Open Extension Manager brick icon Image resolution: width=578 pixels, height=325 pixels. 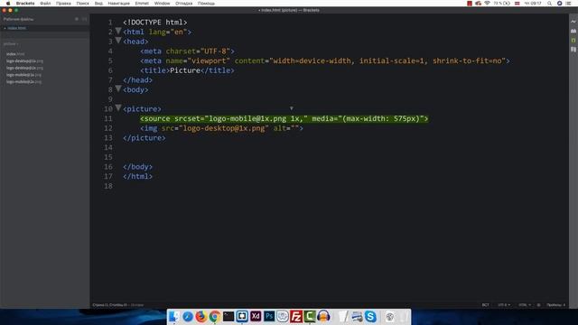click(x=573, y=32)
